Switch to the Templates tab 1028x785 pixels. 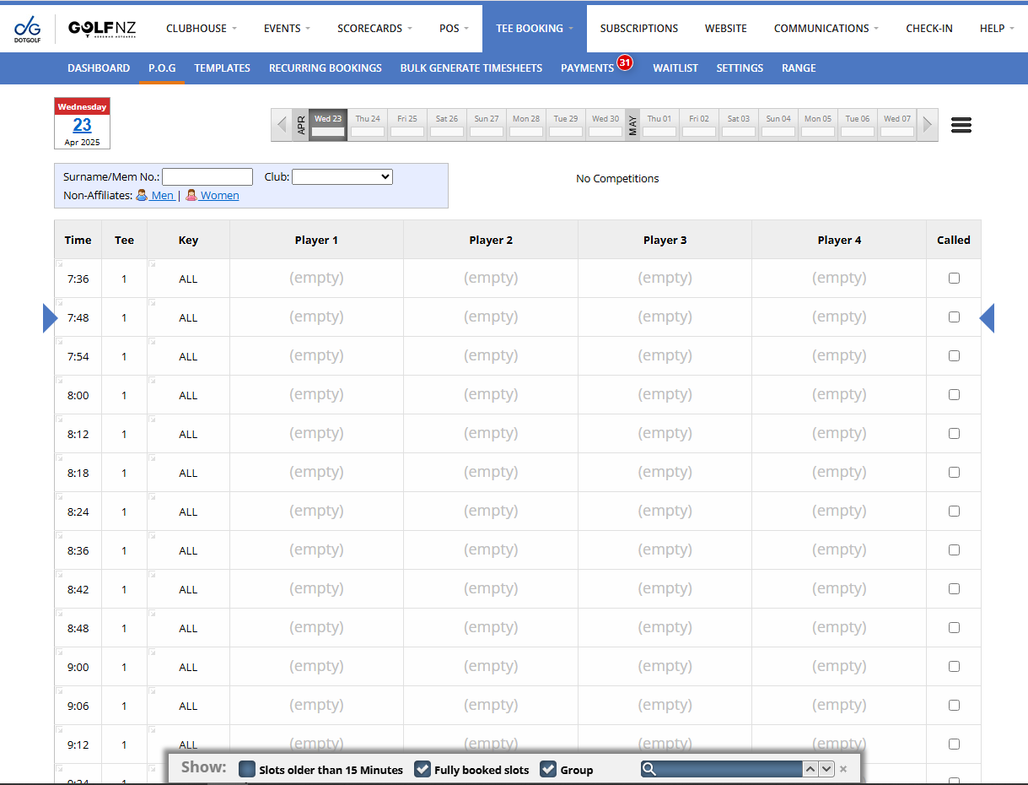pyautogui.click(x=222, y=68)
